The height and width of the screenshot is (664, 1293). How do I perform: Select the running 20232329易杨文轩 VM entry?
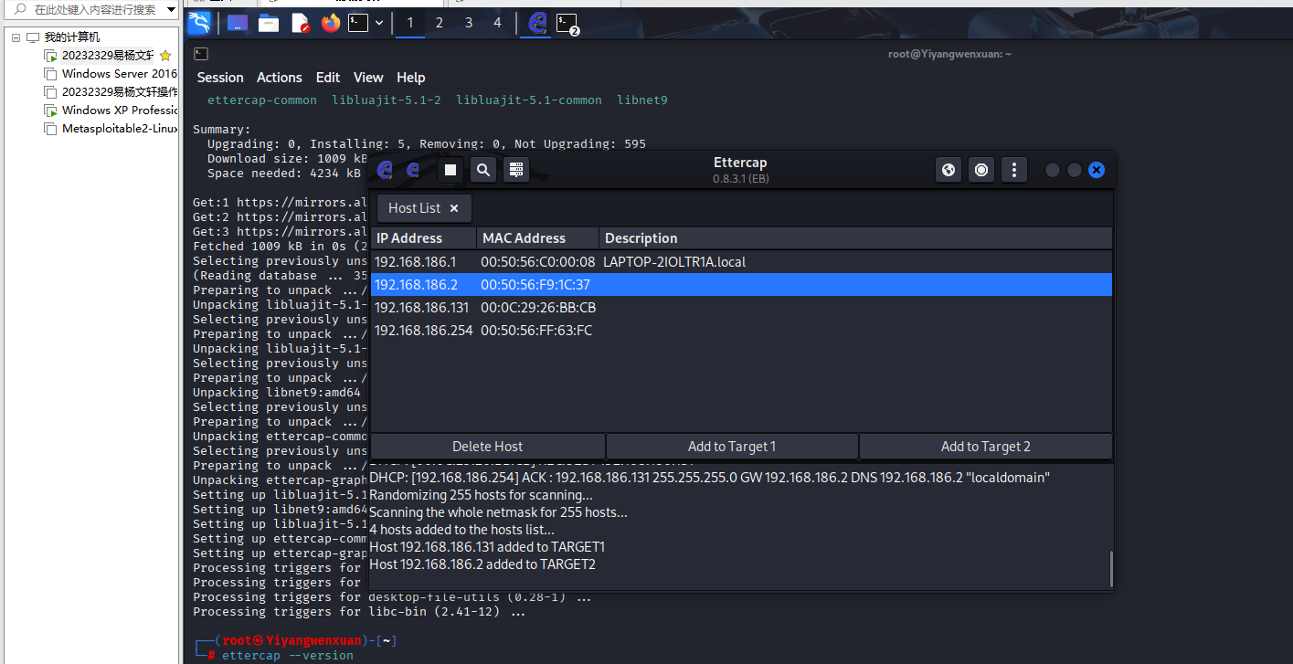pyautogui.click(x=108, y=56)
